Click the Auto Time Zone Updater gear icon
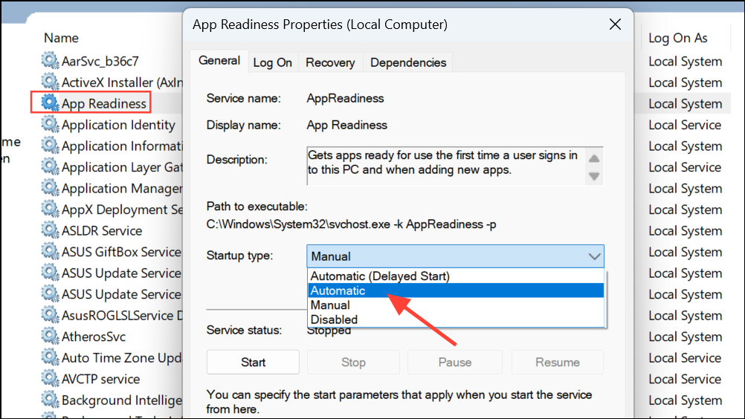Screen dimensions: 745x419 pos(50,358)
